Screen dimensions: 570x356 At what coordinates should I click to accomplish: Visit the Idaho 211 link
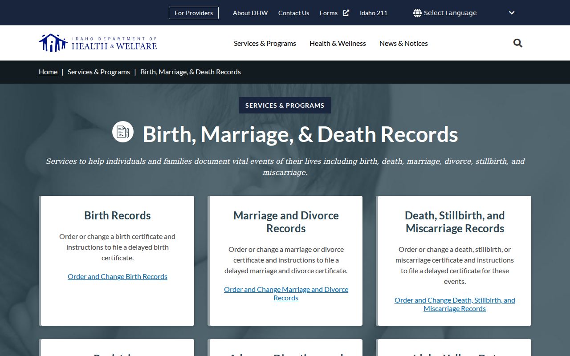click(x=374, y=13)
